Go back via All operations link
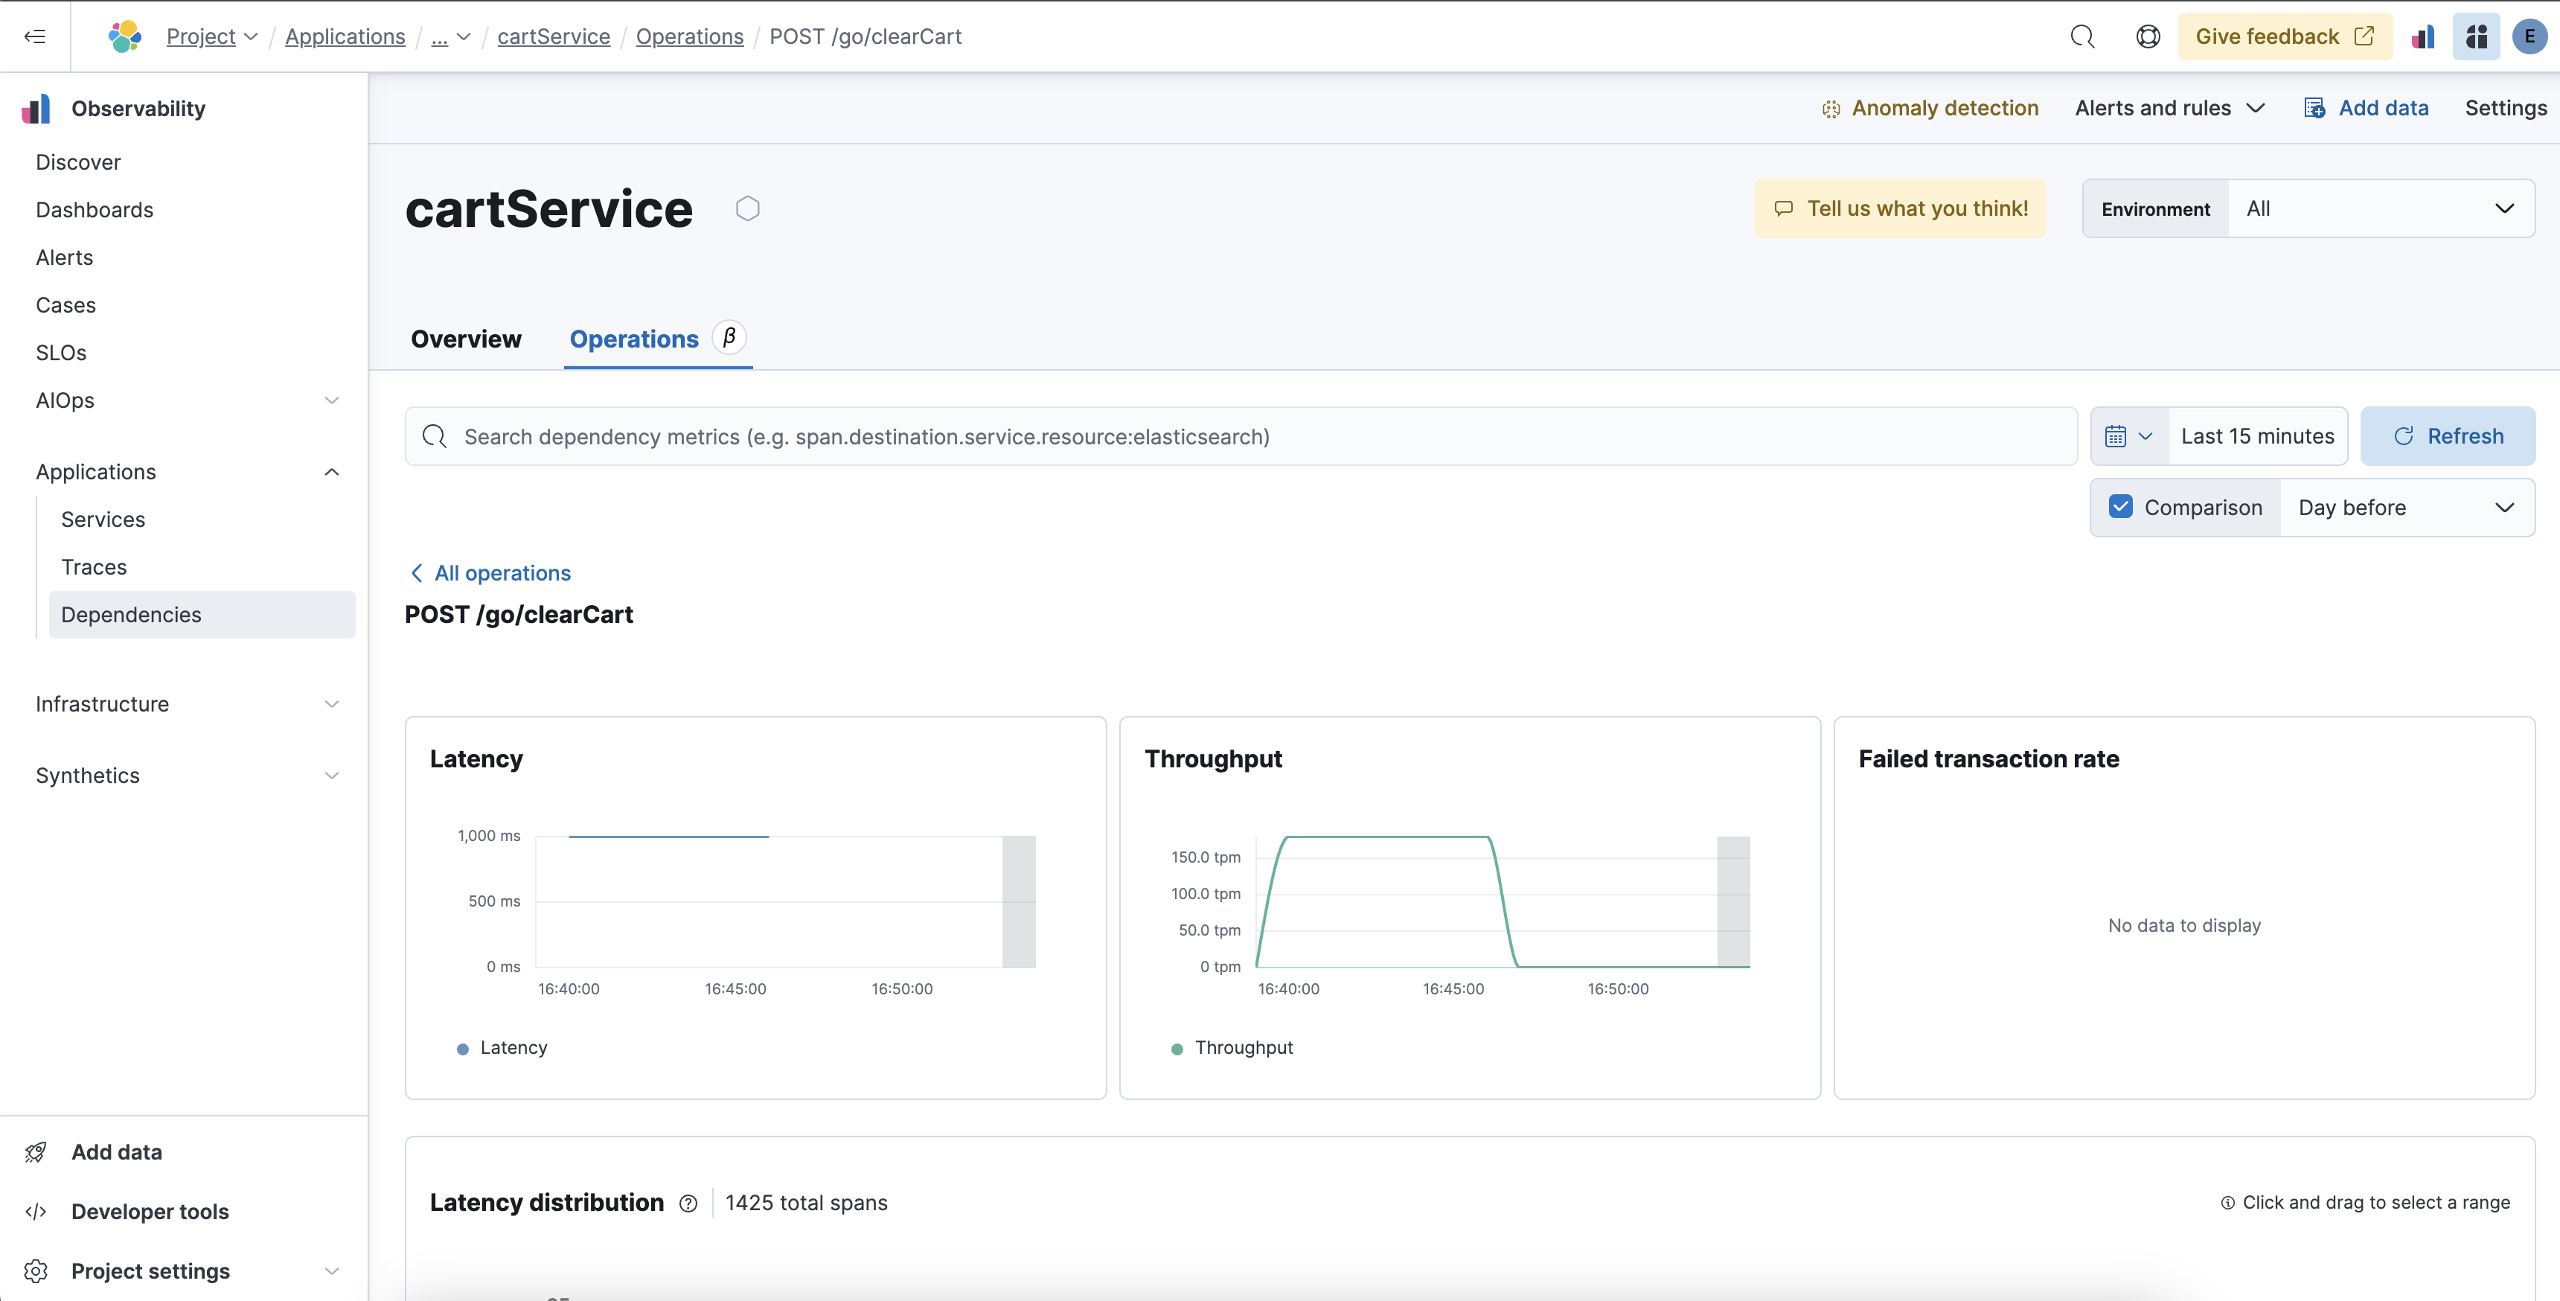 click(x=491, y=574)
